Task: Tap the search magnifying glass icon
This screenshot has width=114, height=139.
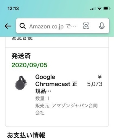Action: click(22, 26)
